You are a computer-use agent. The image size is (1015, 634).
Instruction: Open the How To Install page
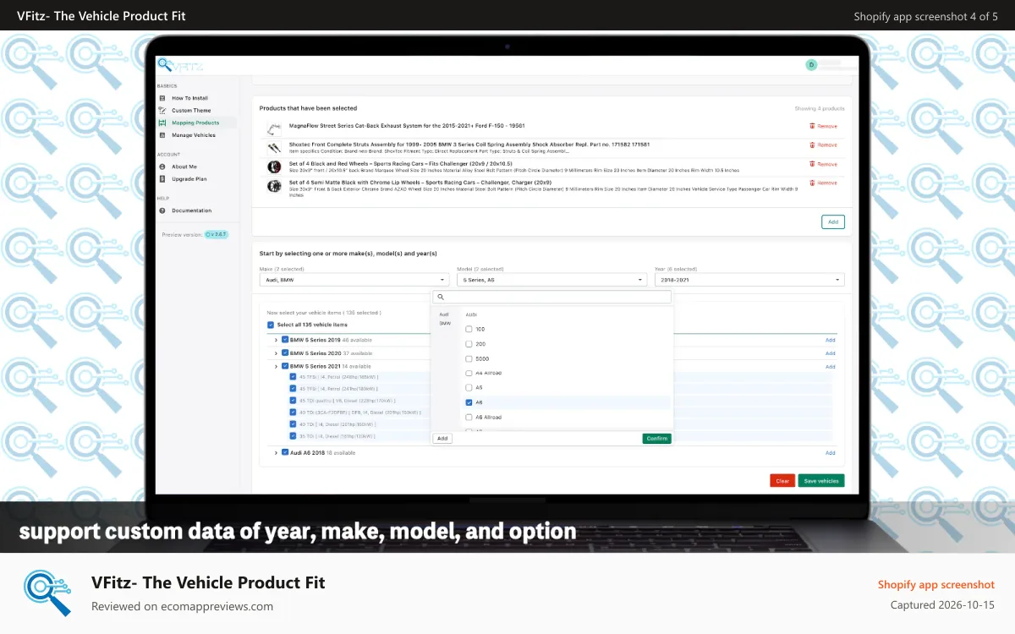pos(189,98)
